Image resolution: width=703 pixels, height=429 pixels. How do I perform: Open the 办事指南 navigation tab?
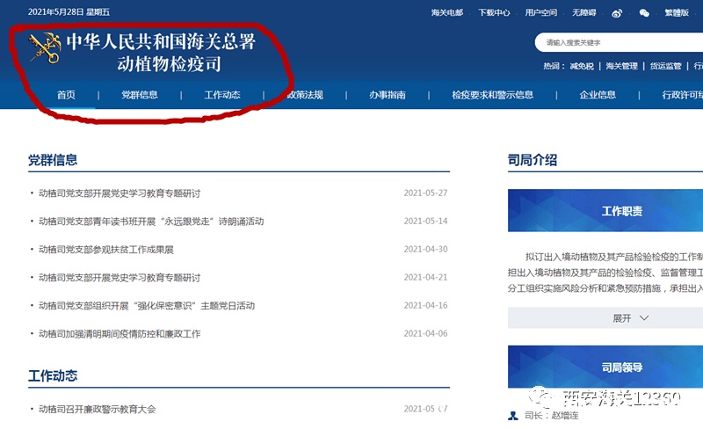click(x=388, y=95)
